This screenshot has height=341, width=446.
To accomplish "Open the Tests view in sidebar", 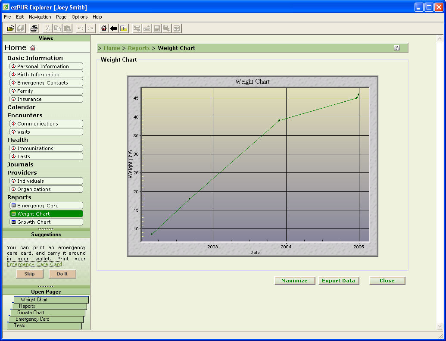I will click(47, 156).
